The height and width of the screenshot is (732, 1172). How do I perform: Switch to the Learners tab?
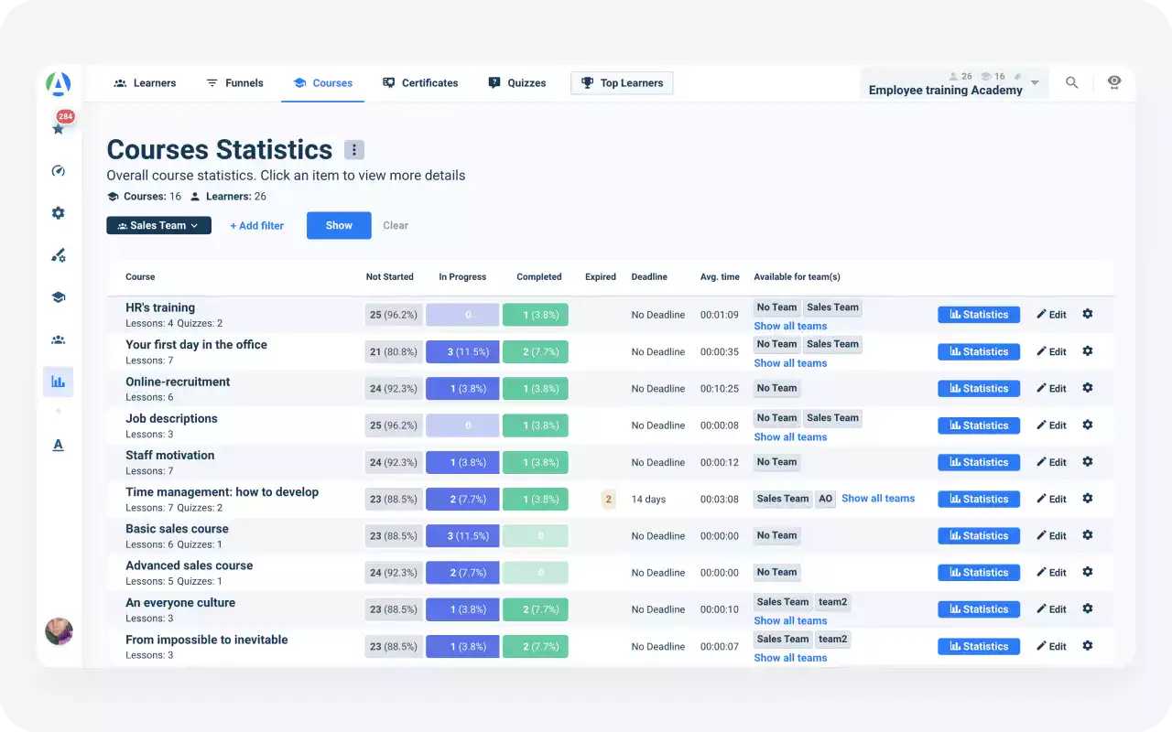tap(145, 83)
